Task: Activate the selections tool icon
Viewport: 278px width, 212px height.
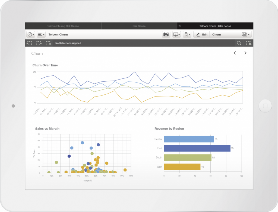Action: pyautogui.click(x=249, y=43)
